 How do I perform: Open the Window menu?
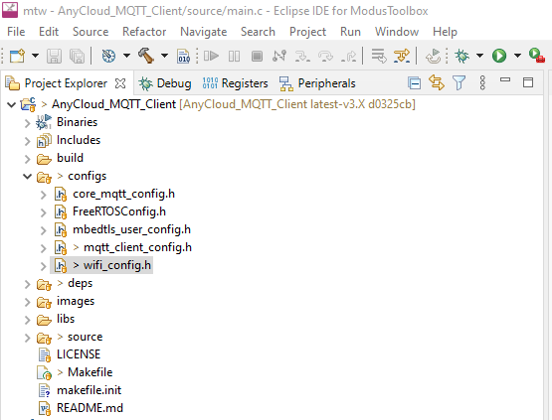[397, 32]
